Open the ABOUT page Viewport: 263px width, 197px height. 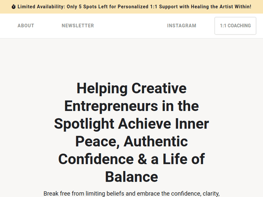pyautogui.click(x=26, y=26)
